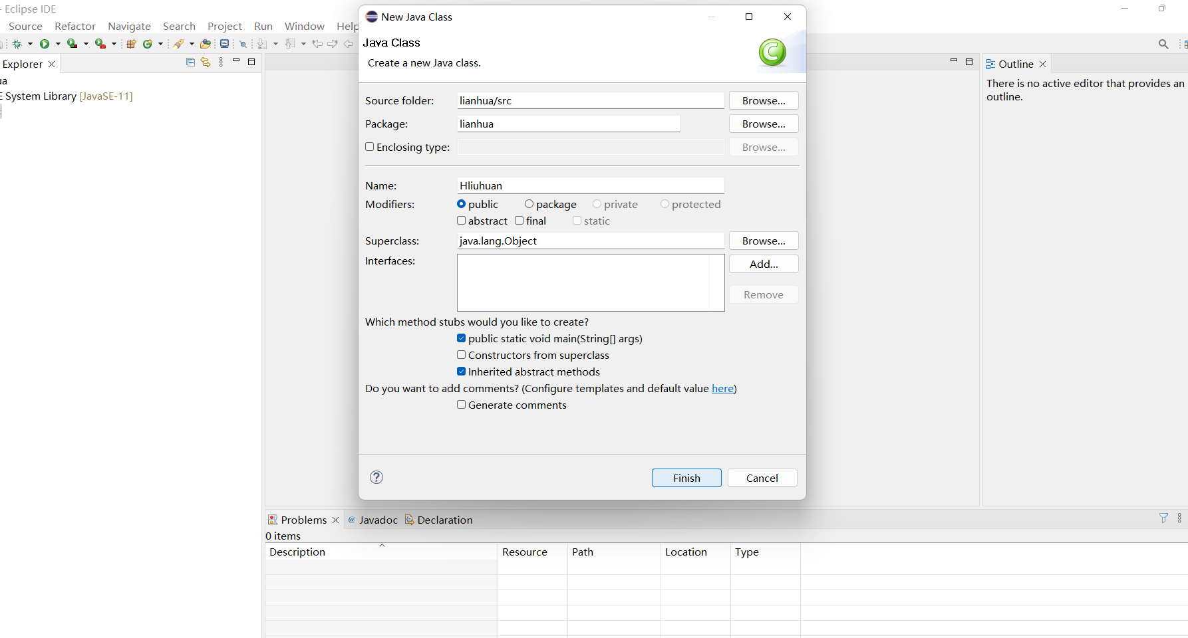
Task: Minimize the editor area
Action: pyautogui.click(x=953, y=61)
